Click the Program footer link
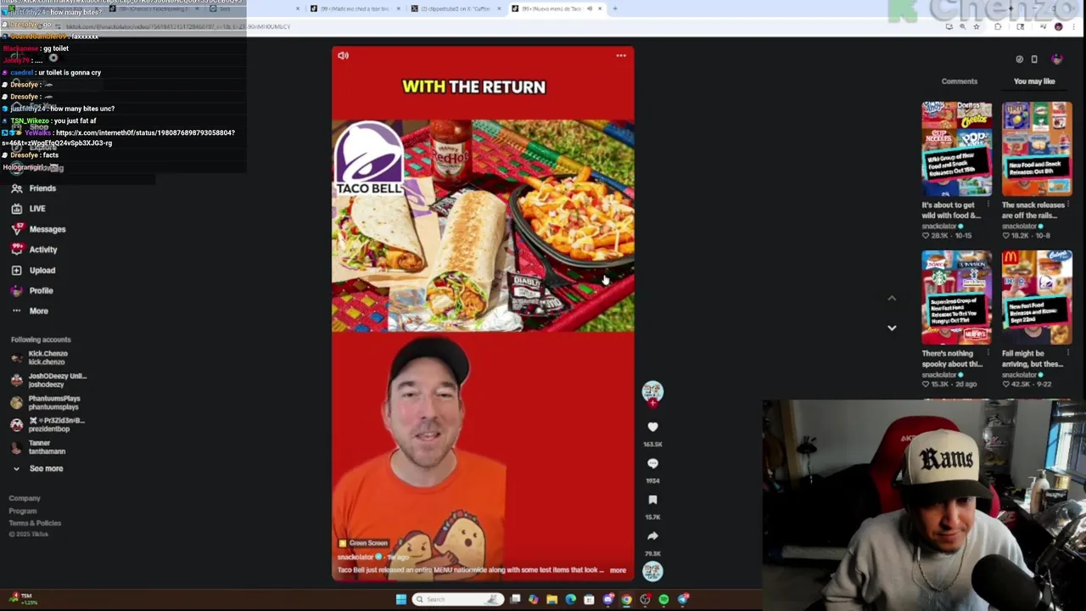Viewport: 1086px width, 611px height. [23, 511]
